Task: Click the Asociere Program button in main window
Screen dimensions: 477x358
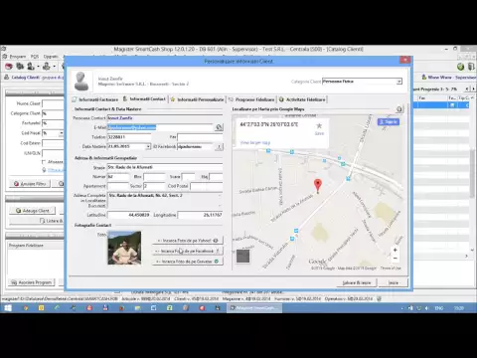Action: click(x=32, y=282)
